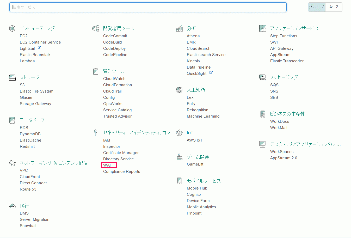The height and width of the screenshot is (238, 351).
Task: Open the EC2 service link
Action: [x=23, y=36]
